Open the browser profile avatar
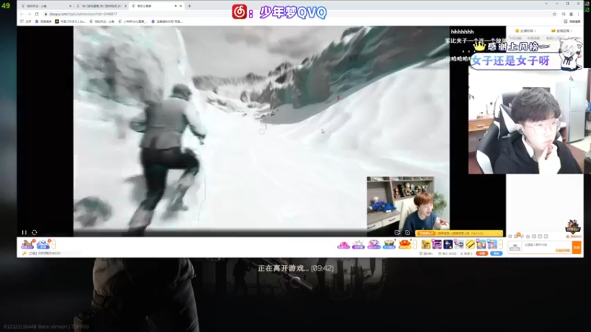Screen dimensions: 591x332 (571, 14)
